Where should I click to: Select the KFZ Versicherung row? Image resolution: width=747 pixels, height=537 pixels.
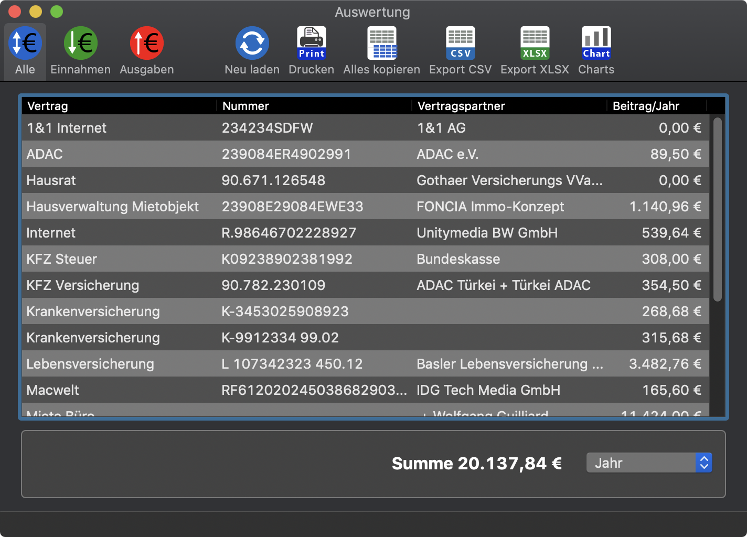click(366, 285)
